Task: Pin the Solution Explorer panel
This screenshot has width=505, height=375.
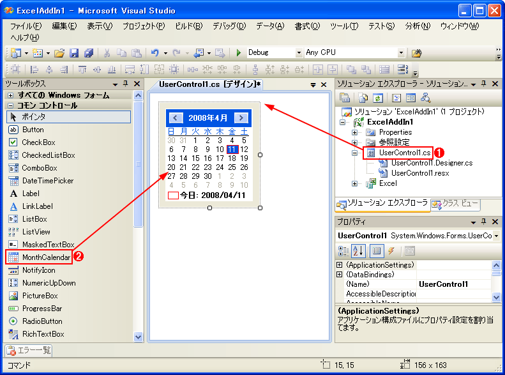Action: [484, 84]
